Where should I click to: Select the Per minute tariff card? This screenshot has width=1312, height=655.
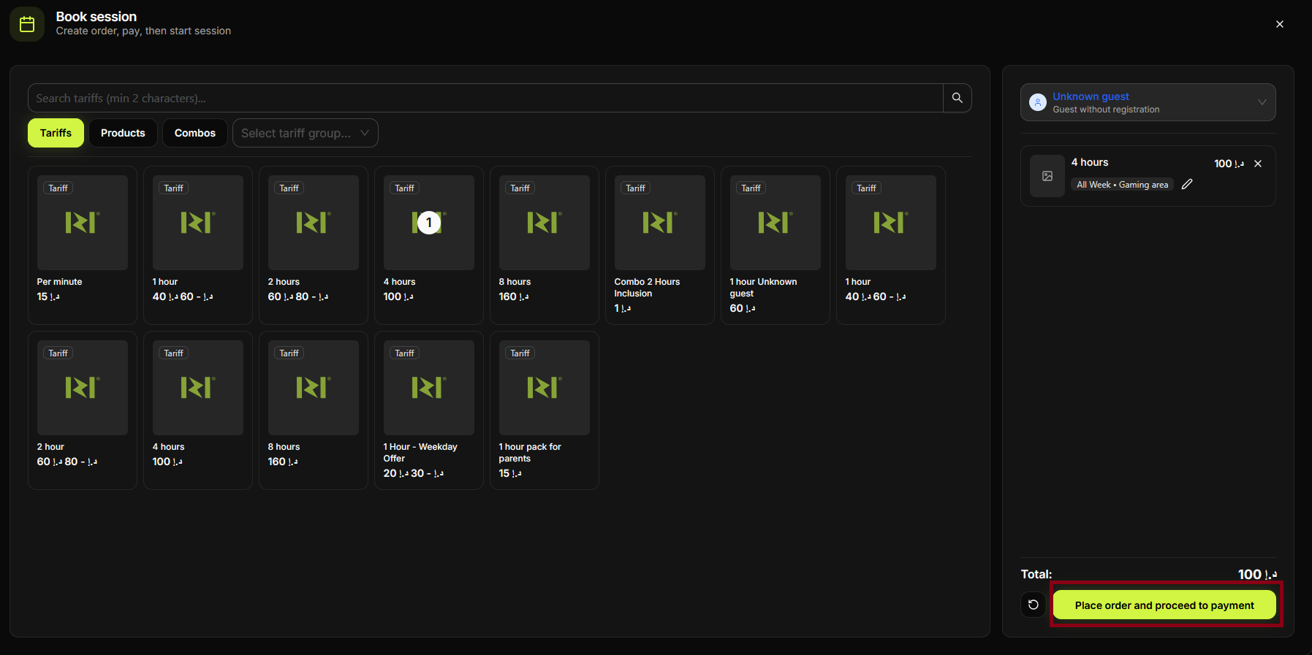82,245
